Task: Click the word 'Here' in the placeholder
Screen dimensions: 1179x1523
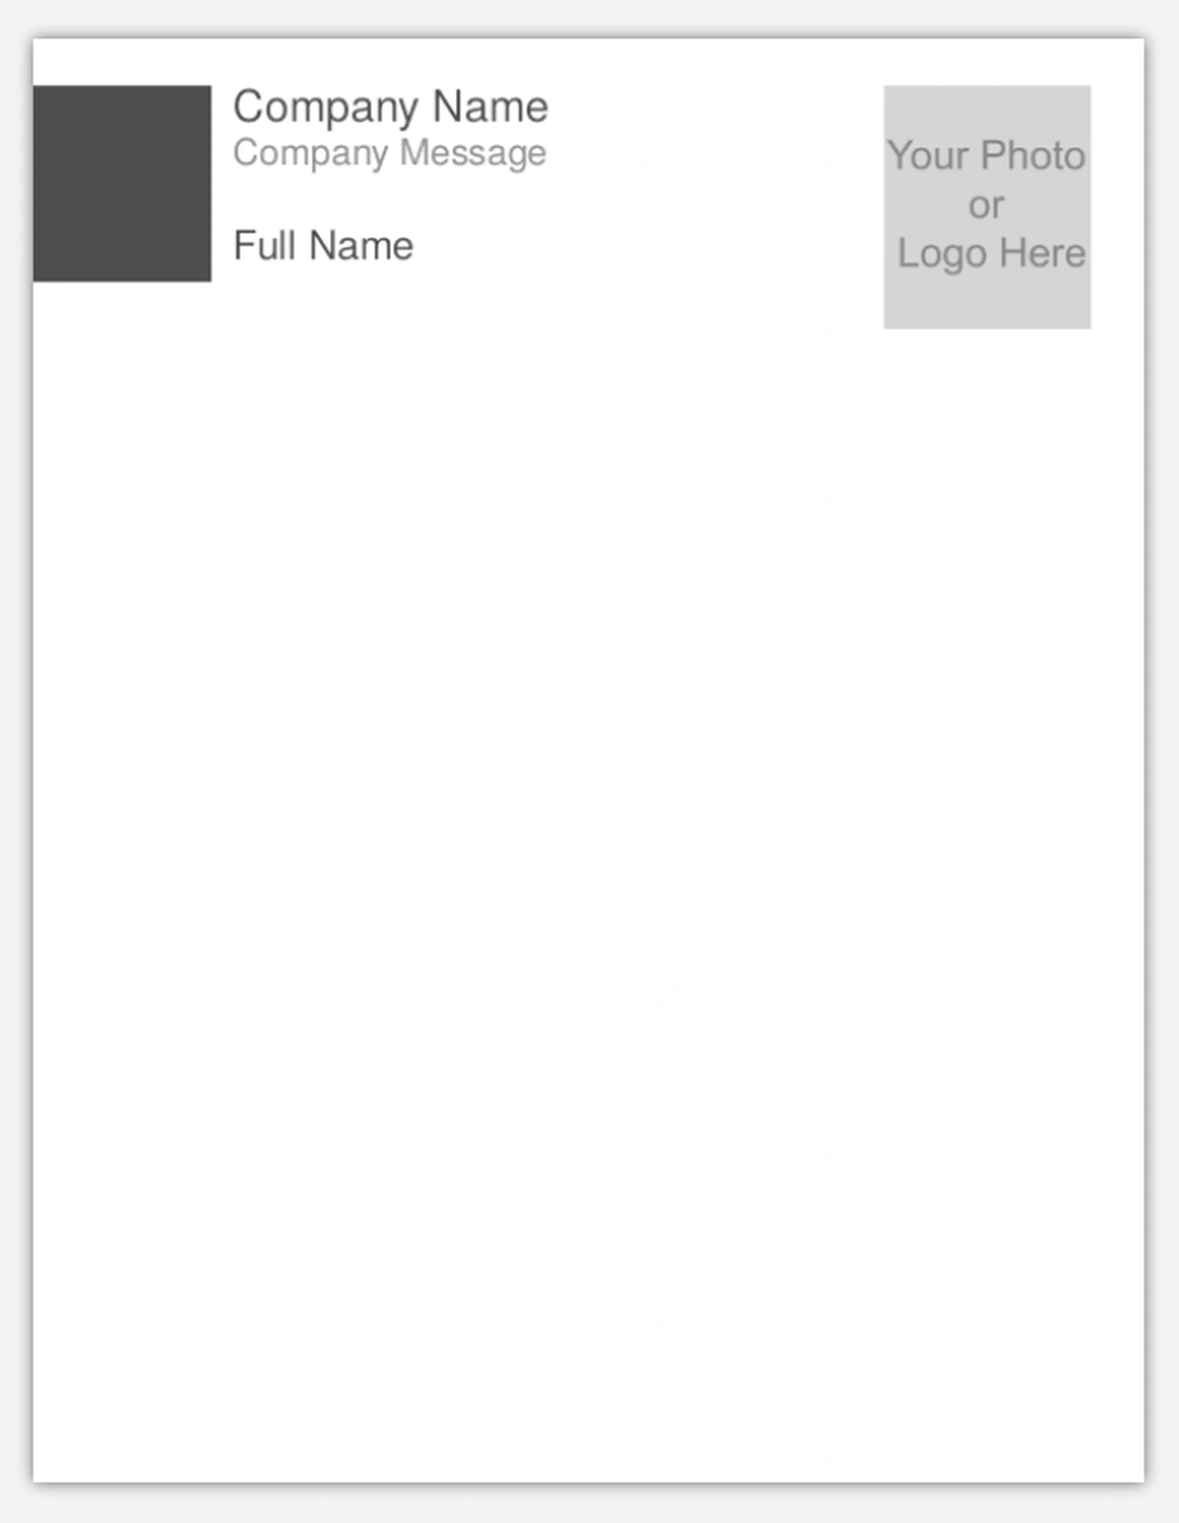Action: [x=1043, y=253]
